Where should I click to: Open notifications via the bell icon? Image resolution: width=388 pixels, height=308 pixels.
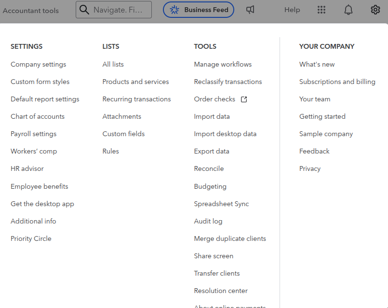click(348, 10)
